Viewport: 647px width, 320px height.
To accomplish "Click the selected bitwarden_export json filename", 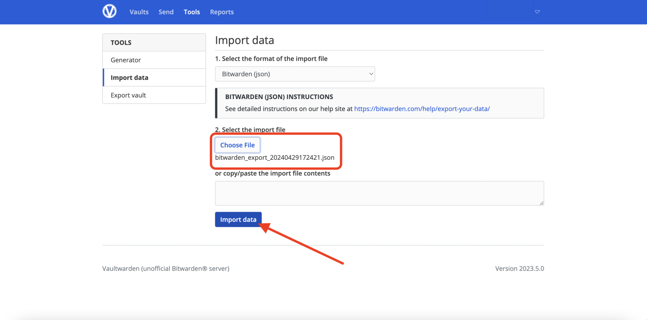I will 275,157.
